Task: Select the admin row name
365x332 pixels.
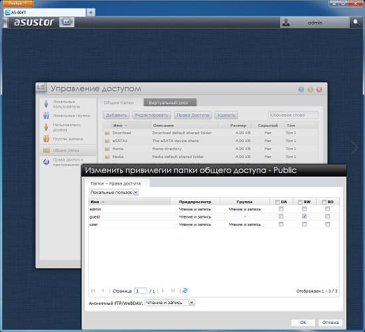Action: pyautogui.click(x=95, y=209)
